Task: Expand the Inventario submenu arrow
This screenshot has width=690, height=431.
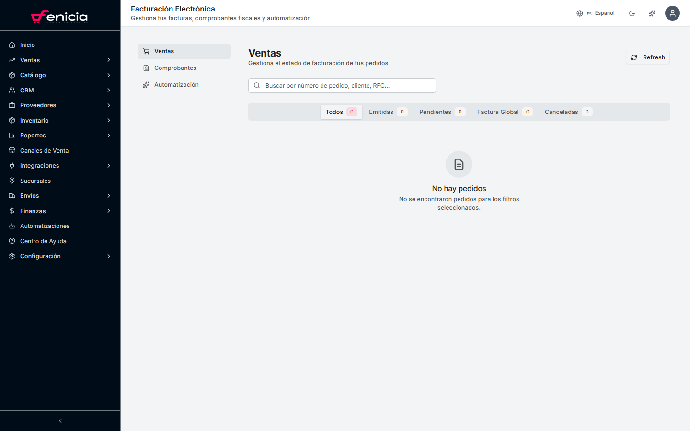Action: click(109, 121)
